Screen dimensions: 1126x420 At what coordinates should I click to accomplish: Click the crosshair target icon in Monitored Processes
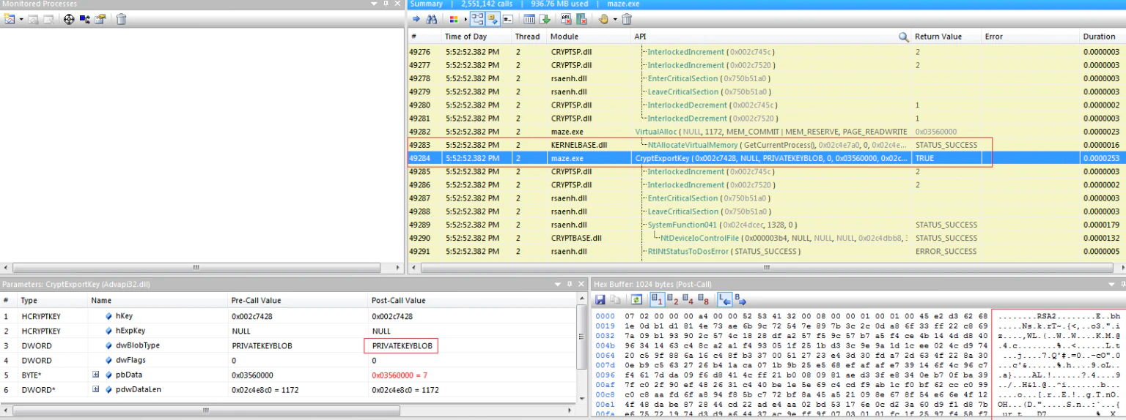(69, 19)
